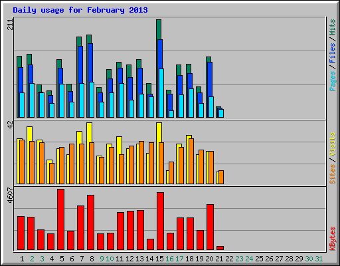The width and height of the screenshot is (340, 266).
Task: Click the yellow visits bar for day 8
Action: (x=89, y=132)
